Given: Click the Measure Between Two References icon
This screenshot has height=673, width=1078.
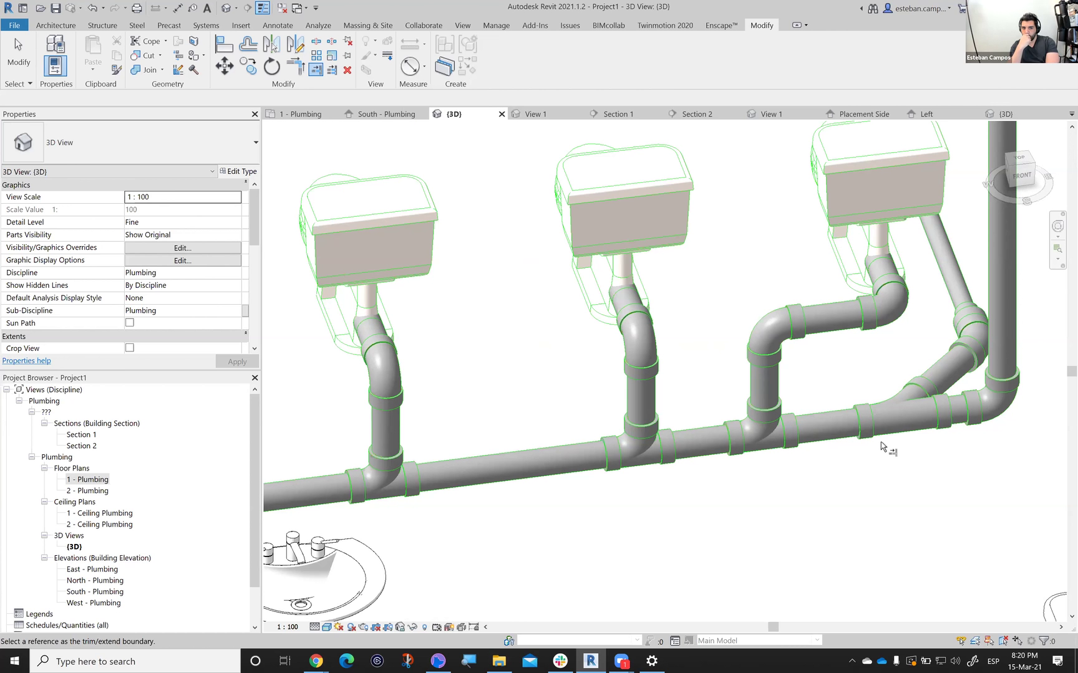Looking at the screenshot, I should point(410,66).
